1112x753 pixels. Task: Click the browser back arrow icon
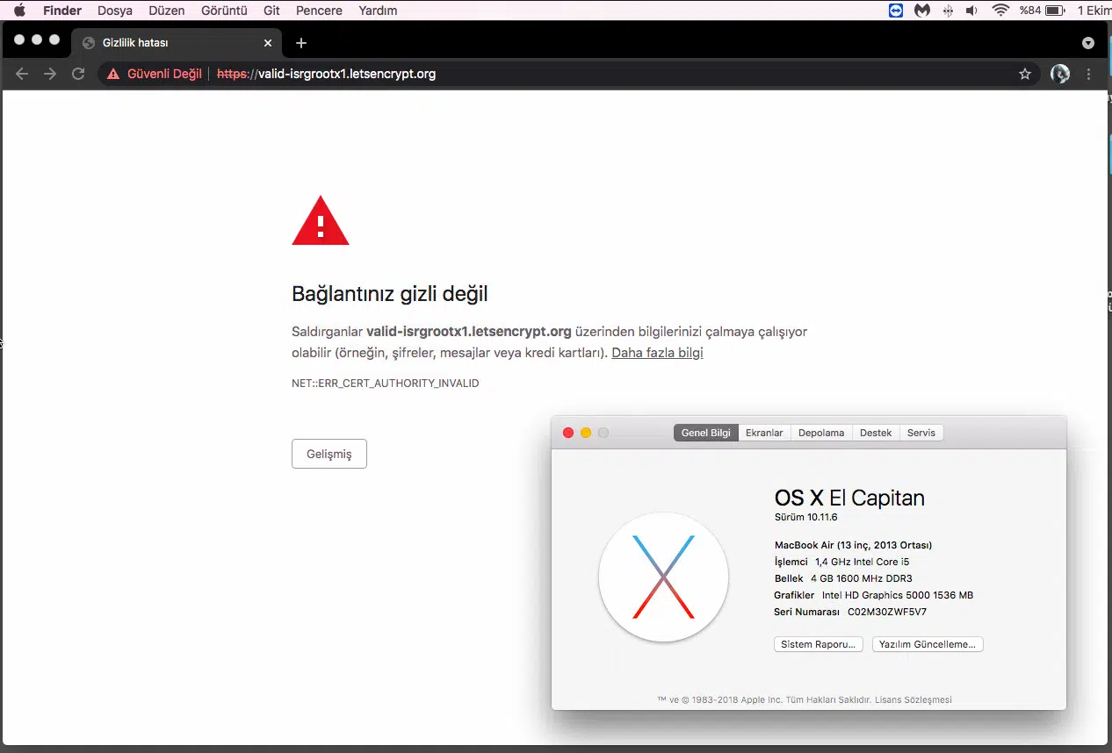[x=22, y=74]
